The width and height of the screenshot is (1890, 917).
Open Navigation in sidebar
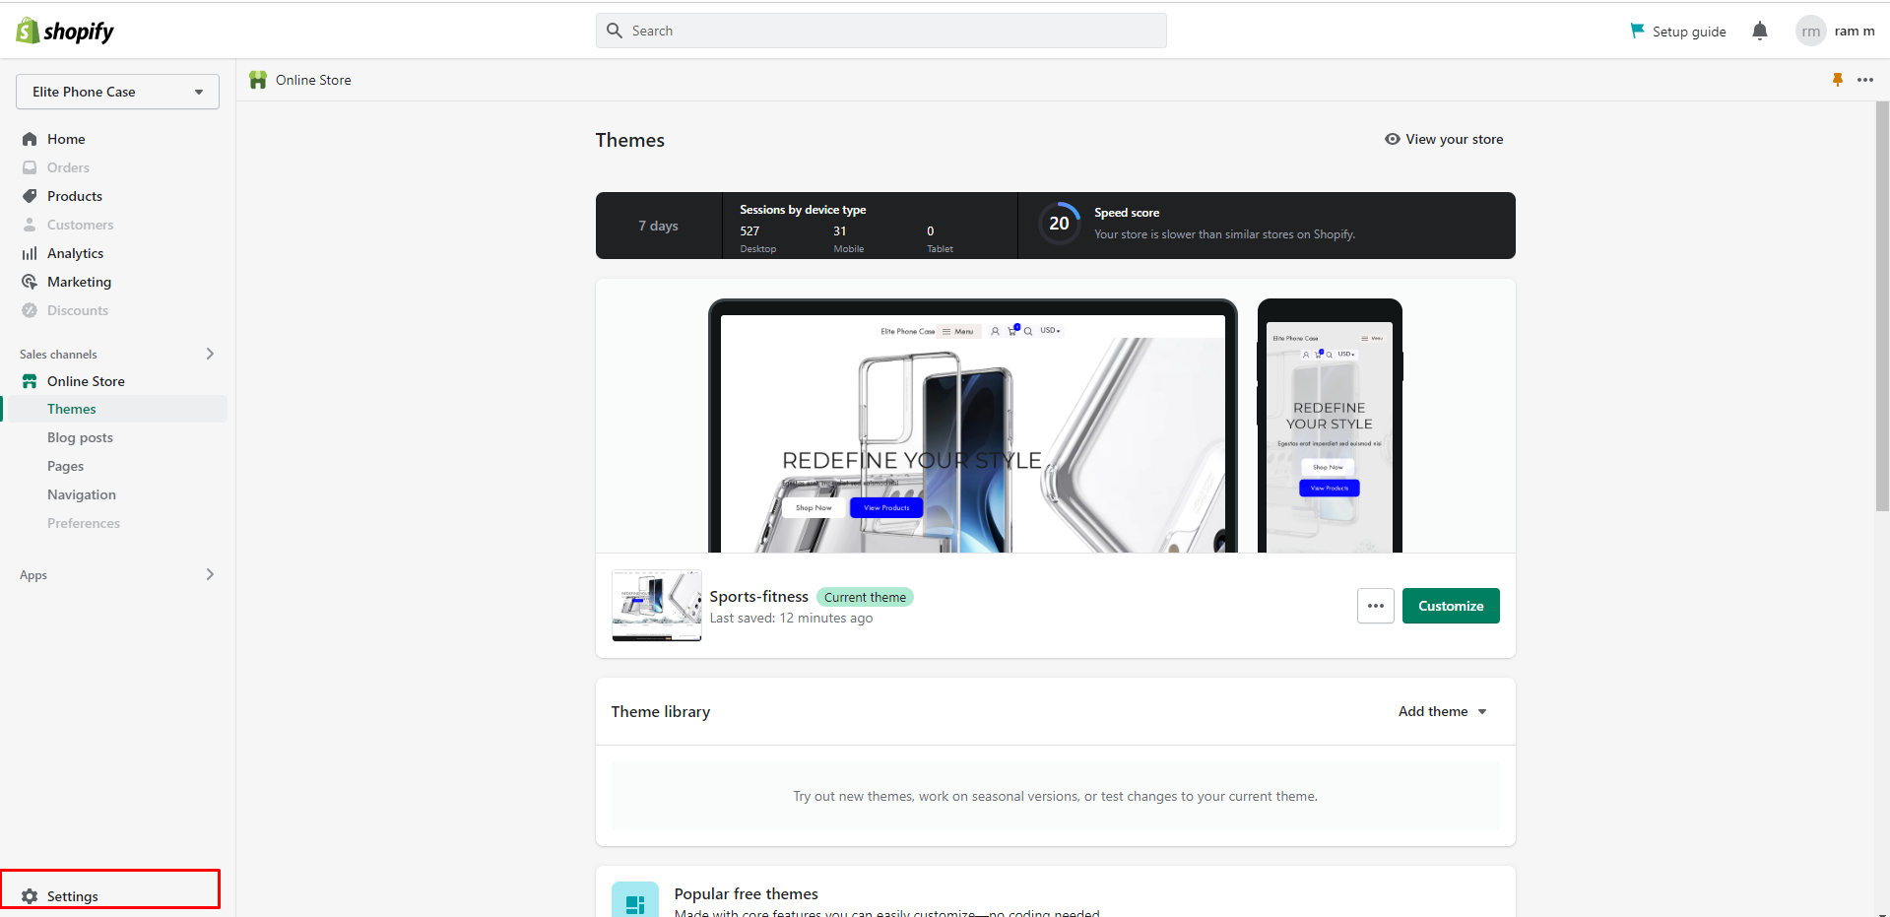82,494
